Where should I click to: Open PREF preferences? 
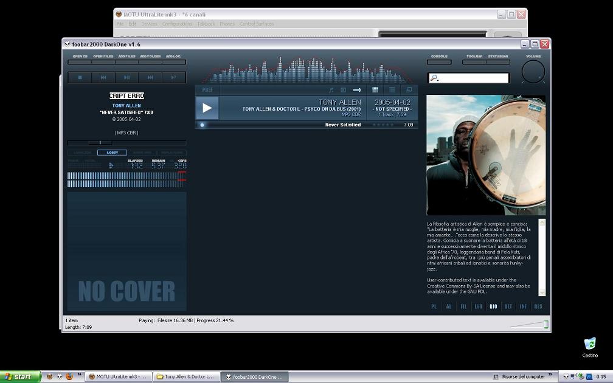point(207,90)
